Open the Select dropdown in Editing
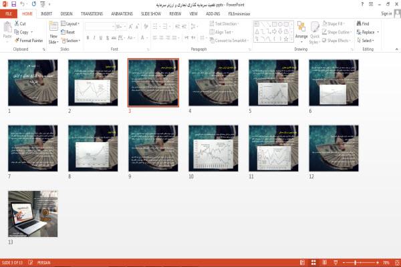Image resolution: width=401 pixels, height=267 pixels. point(366,40)
